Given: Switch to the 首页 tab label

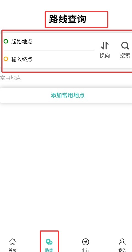Looking at the screenshot, I should (12, 250).
